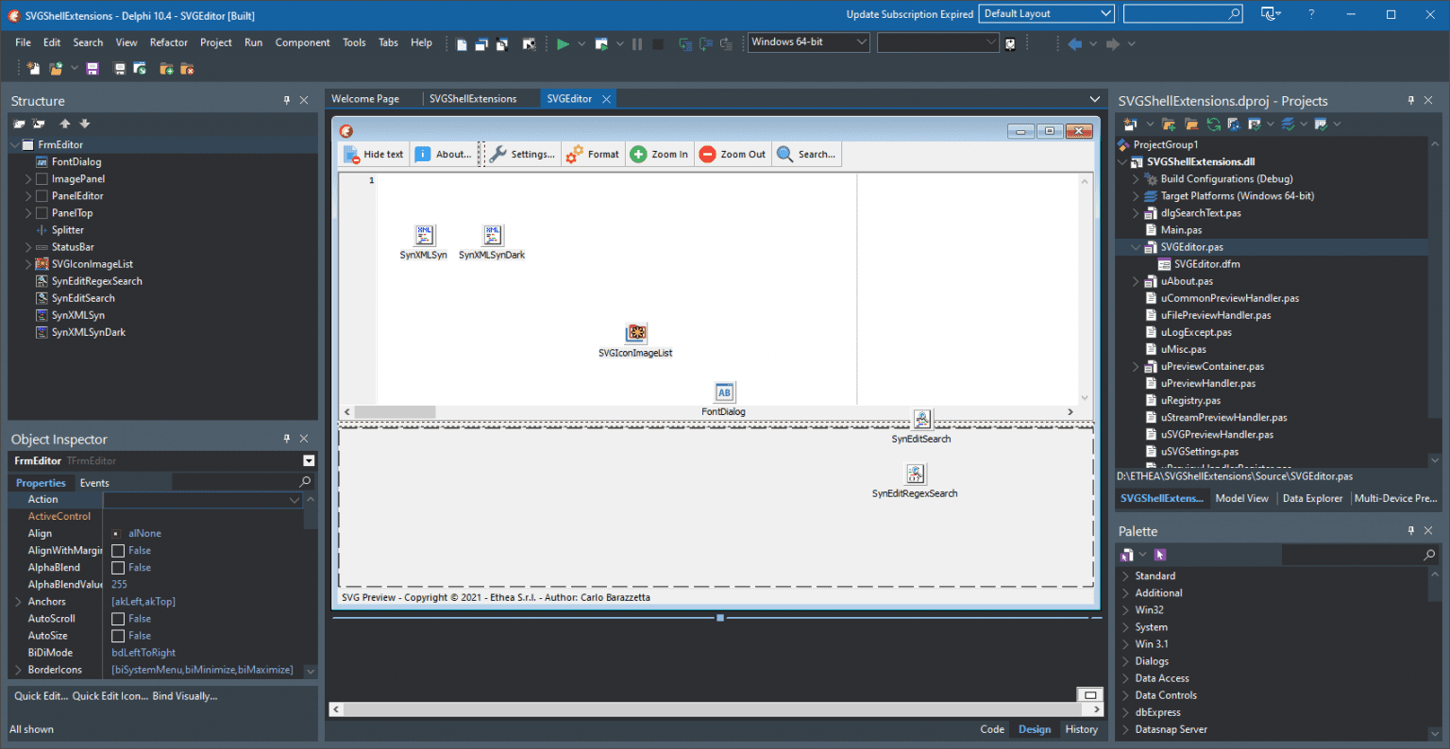Screen dimensions: 1450x749
Task: Click the Format toolbar button
Action: click(x=593, y=155)
